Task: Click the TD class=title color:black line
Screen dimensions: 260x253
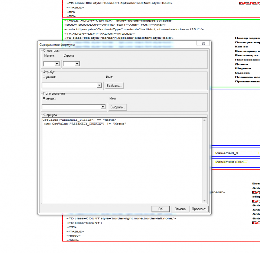Action: coord(119,38)
